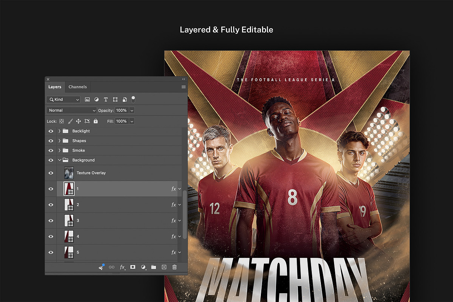Expand the Shapes group
This screenshot has width=453, height=302.
pyautogui.click(x=59, y=141)
